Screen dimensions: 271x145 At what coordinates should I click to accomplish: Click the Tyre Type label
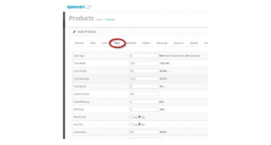79,56
